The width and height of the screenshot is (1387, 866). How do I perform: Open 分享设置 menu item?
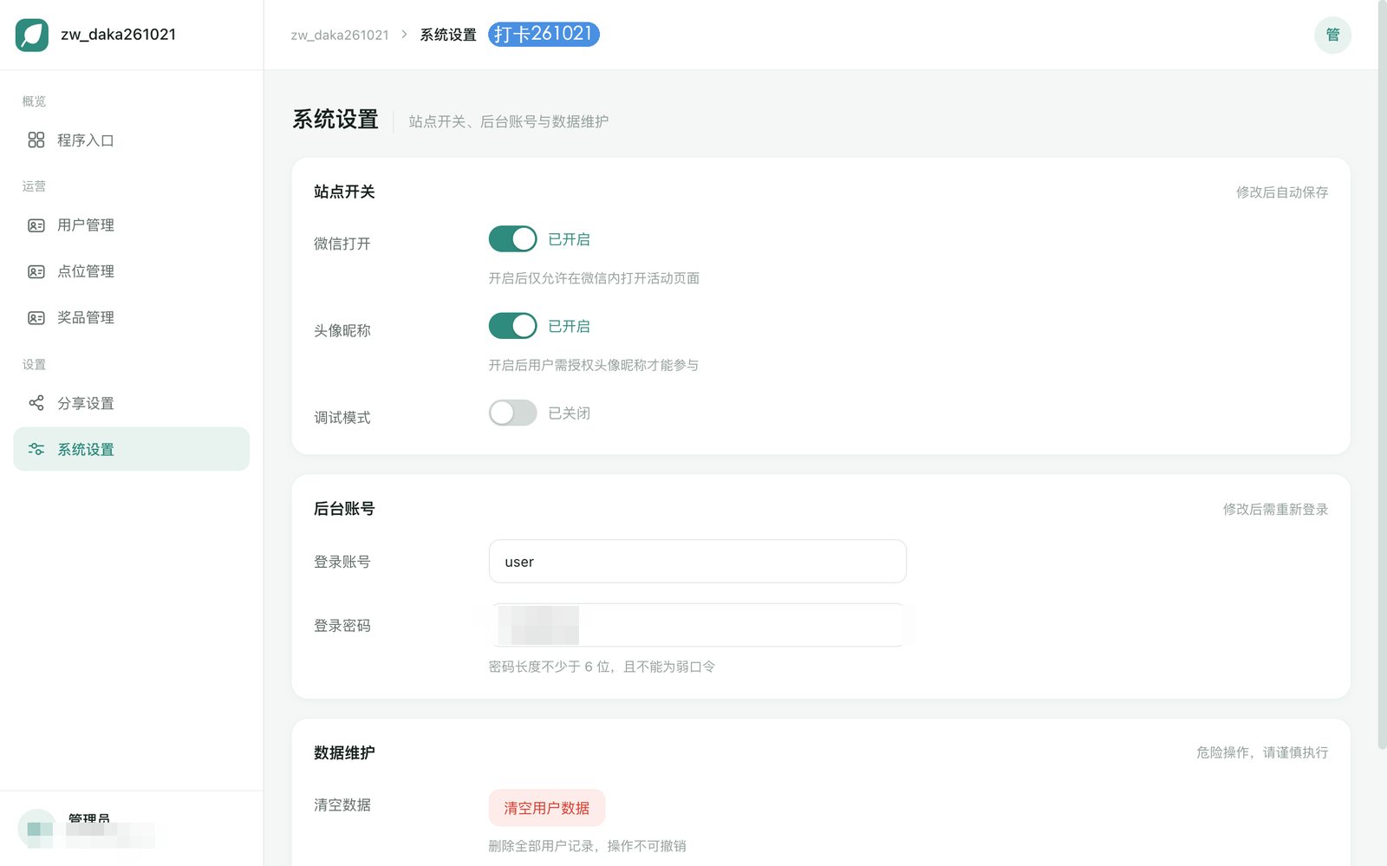[132, 403]
